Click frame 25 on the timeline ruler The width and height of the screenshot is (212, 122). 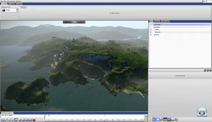tap(78, 120)
